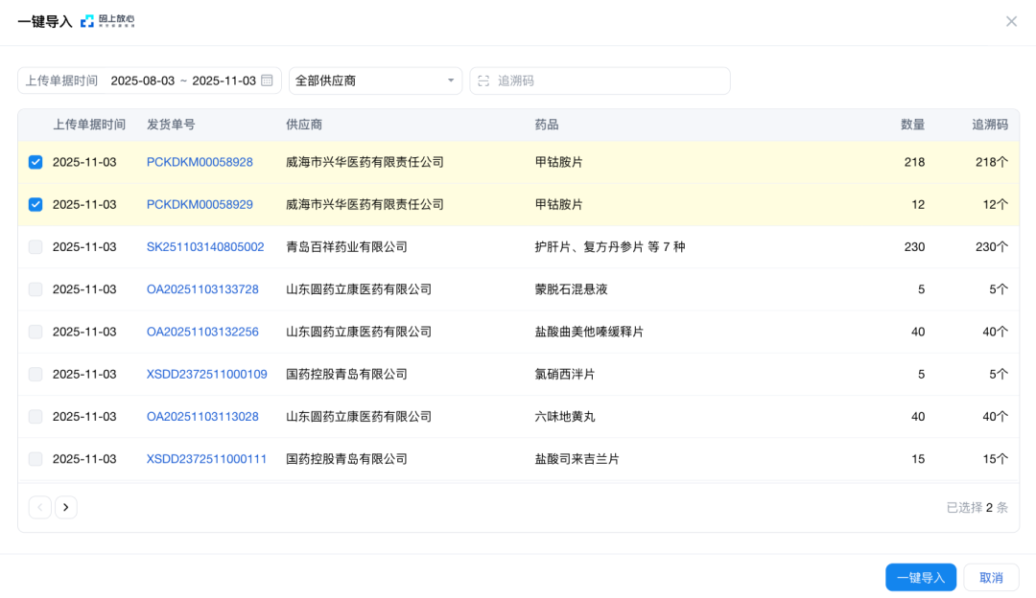The height and width of the screenshot is (598, 1036).
Task: Check the 六味地黄丸 row checkbox
Action: (x=35, y=416)
